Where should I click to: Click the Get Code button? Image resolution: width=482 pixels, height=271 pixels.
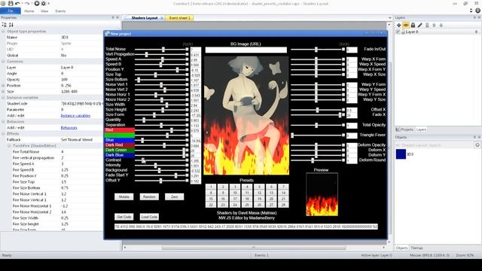(124, 217)
